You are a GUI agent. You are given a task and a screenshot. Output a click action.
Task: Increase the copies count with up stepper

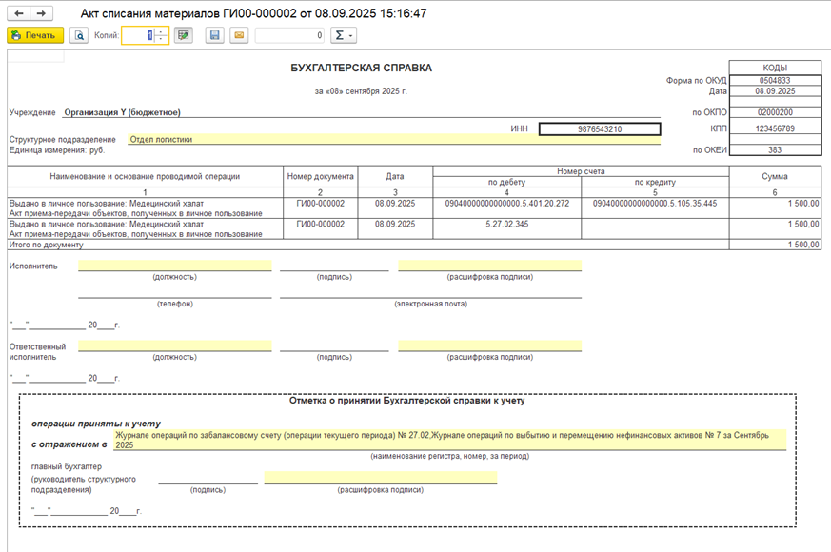click(x=161, y=31)
